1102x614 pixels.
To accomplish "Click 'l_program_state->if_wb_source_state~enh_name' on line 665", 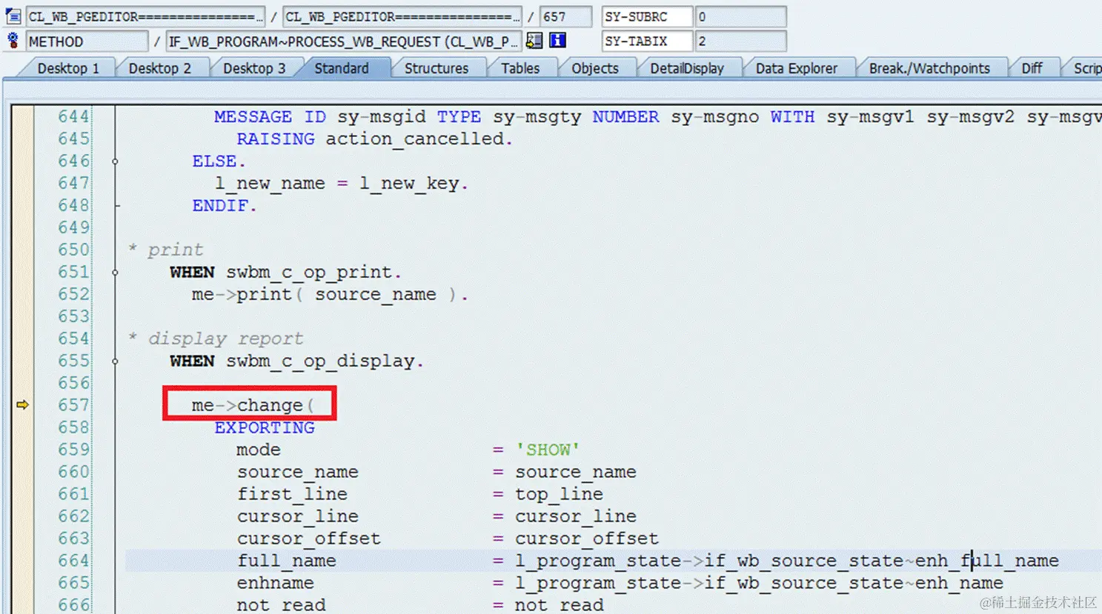I will click(x=759, y=583).
